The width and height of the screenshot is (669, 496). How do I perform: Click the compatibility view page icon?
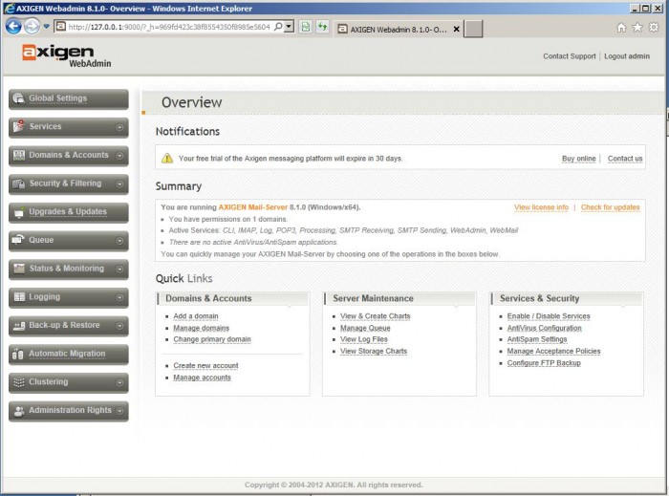pos(306,27)
